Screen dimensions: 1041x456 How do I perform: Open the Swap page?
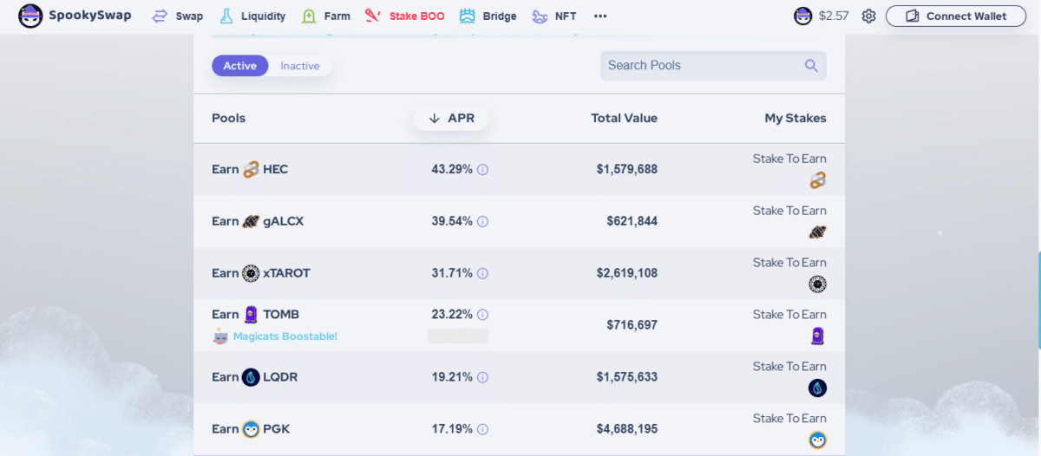pos(180,16)
